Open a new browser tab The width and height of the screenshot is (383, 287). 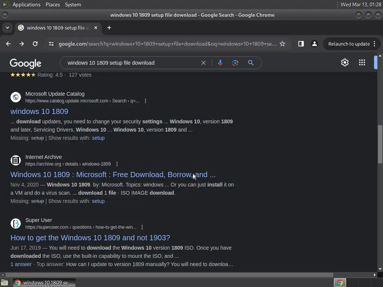click(x=109, y=28)
